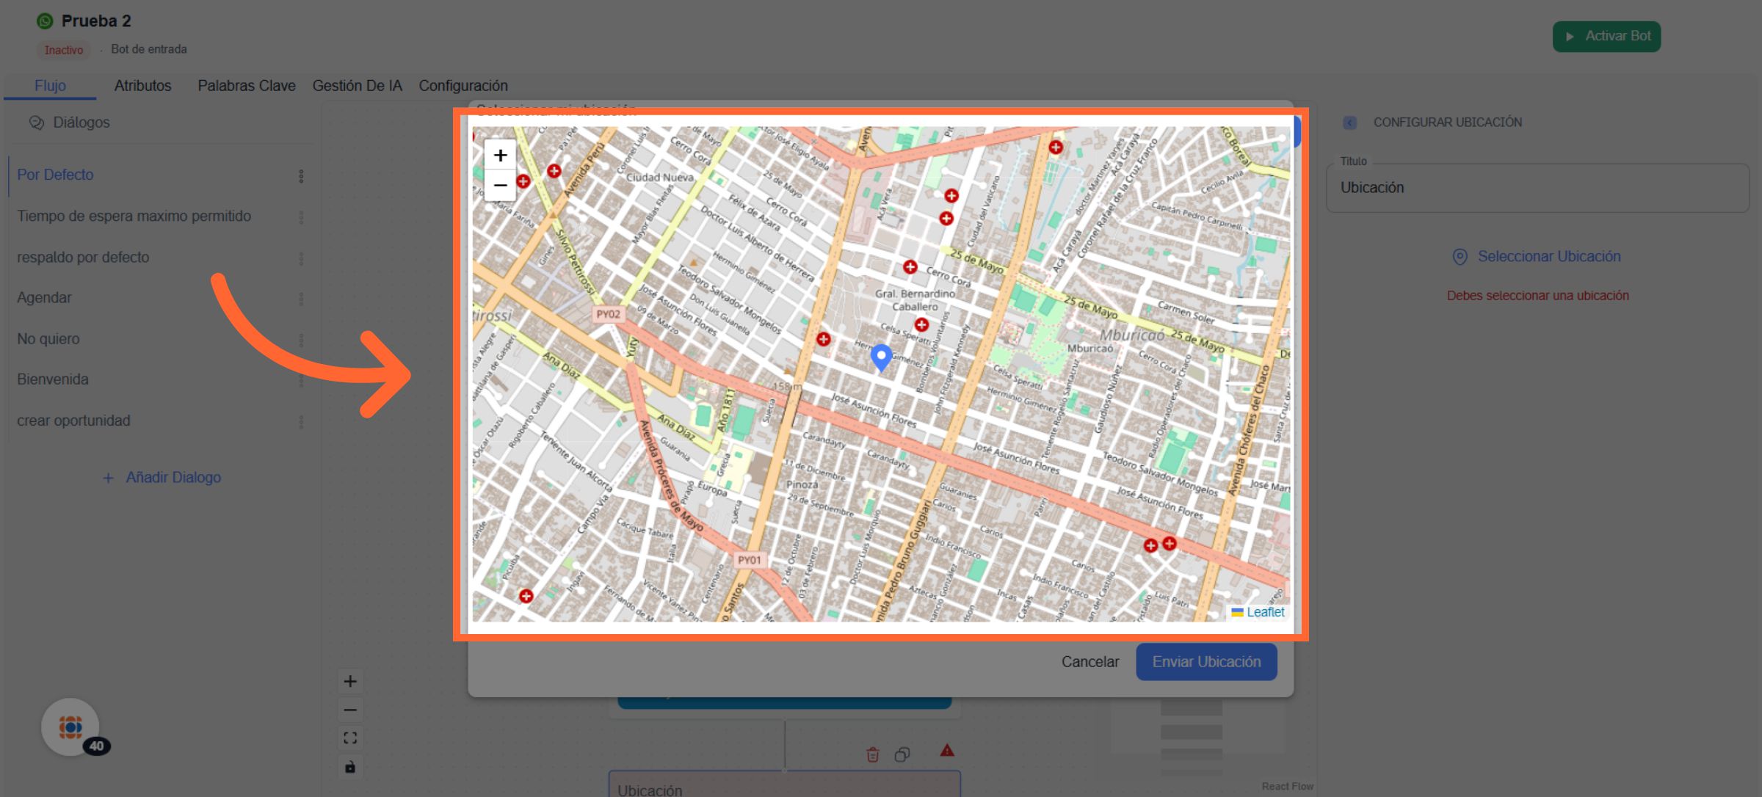Zoom in on the flow canvas
1762x797 pixels.
(350, 681)
